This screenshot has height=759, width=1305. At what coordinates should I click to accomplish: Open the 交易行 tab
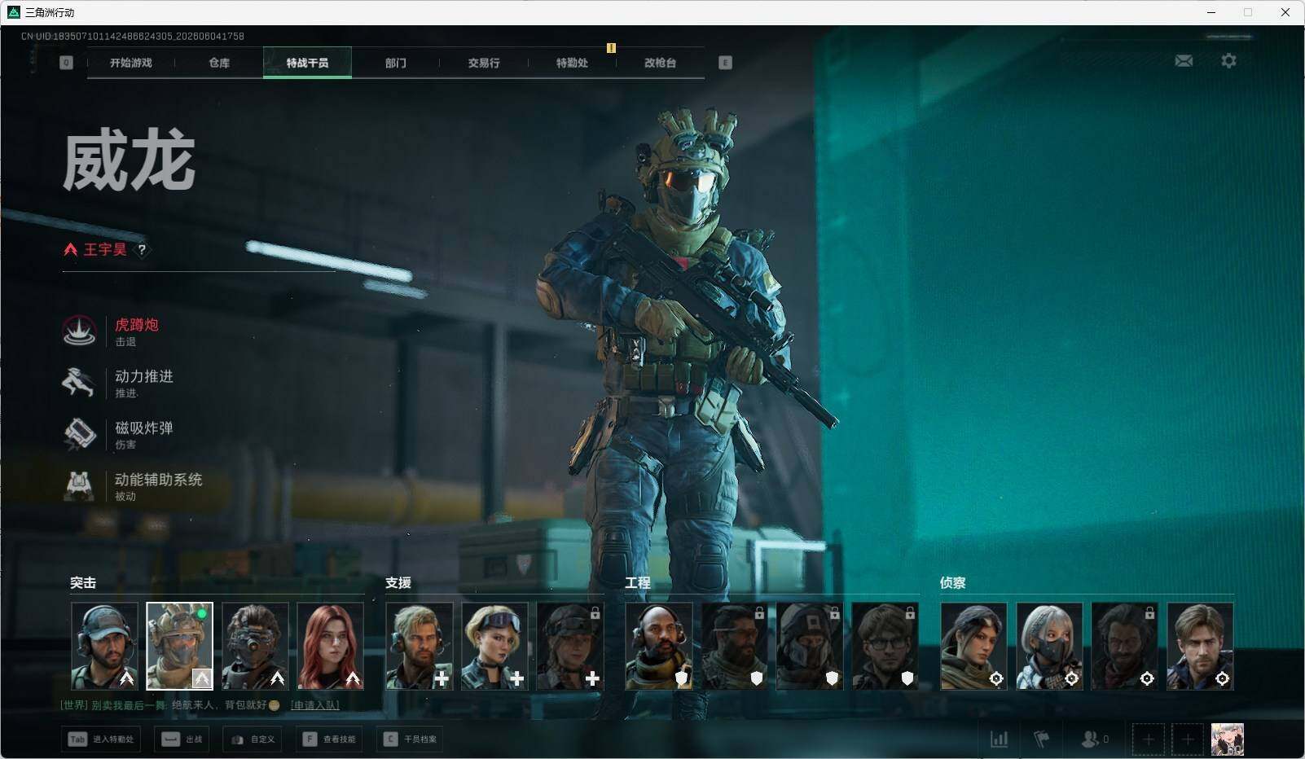pyautogui.click(x=484, y=63)
